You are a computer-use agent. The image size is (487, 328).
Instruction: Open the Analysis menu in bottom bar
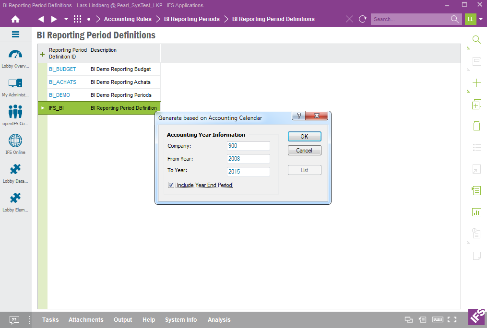tap(219, 320)
